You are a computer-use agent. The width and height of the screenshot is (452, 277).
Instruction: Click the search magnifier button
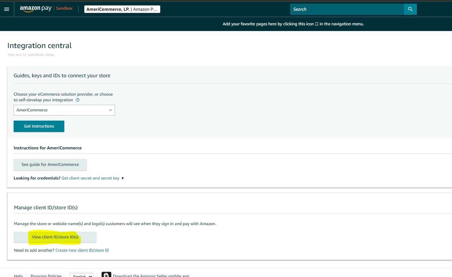pos(410,9)
